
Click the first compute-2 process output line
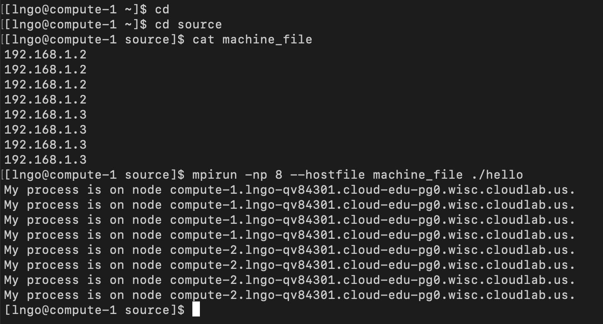tap(289, 250)
